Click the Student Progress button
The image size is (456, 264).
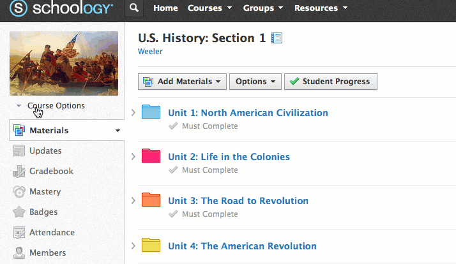tap(330, 82)
